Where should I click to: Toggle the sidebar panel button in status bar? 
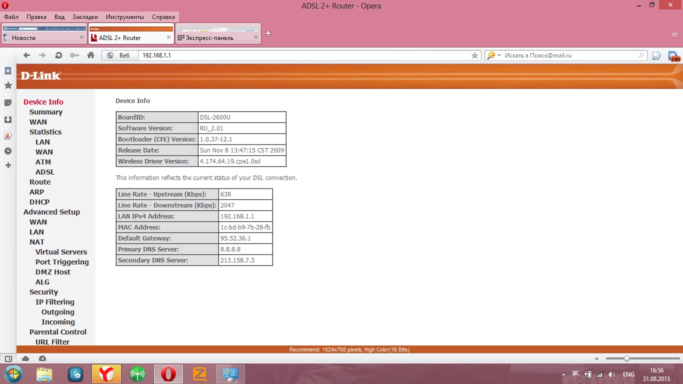8,358
